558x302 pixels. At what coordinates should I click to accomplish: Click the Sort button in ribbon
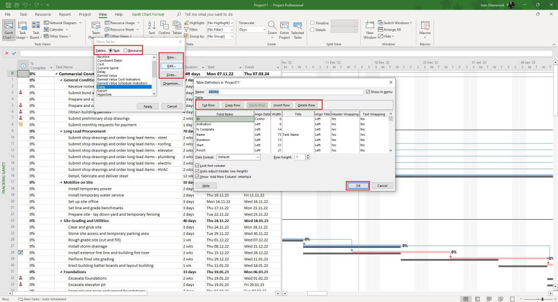click(x=152, y=28)
